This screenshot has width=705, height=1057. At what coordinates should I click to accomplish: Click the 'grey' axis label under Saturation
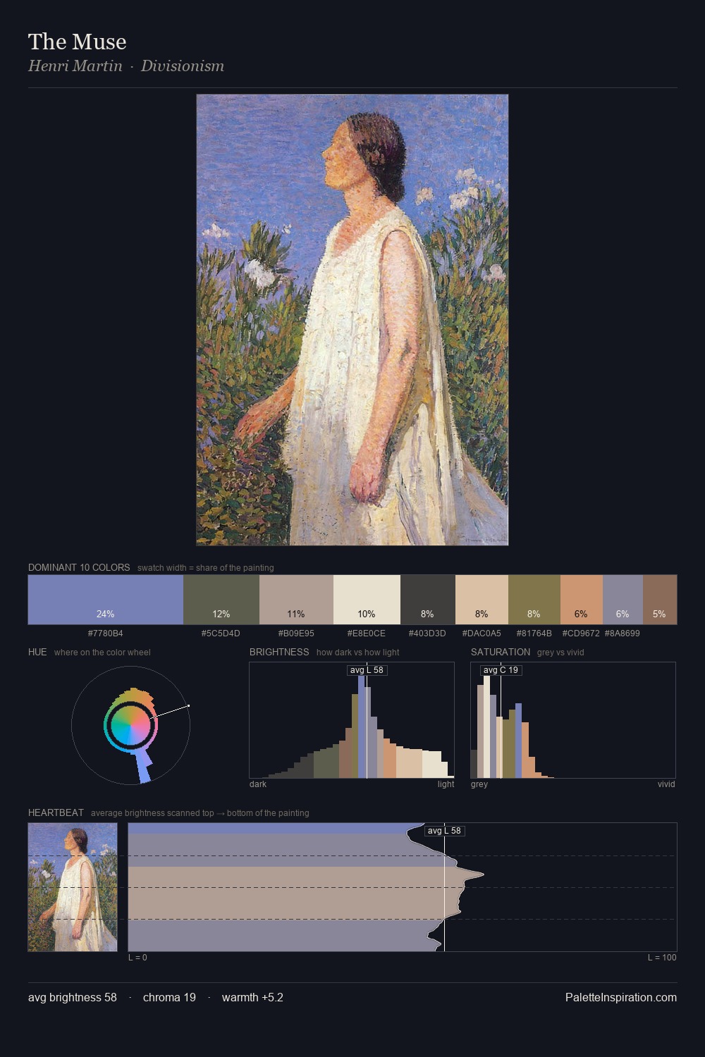coord(479,784)
